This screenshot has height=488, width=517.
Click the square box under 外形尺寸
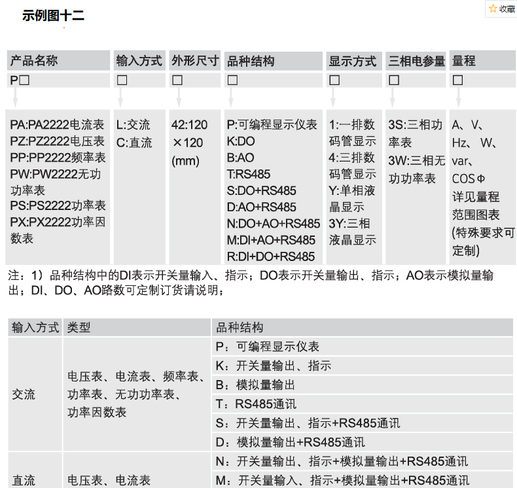[177, 80]
